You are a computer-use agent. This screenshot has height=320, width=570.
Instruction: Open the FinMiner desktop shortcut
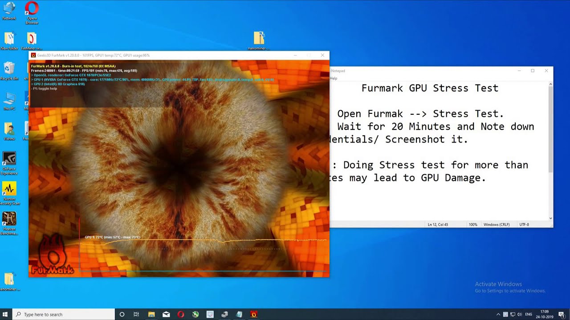[32, 40]
